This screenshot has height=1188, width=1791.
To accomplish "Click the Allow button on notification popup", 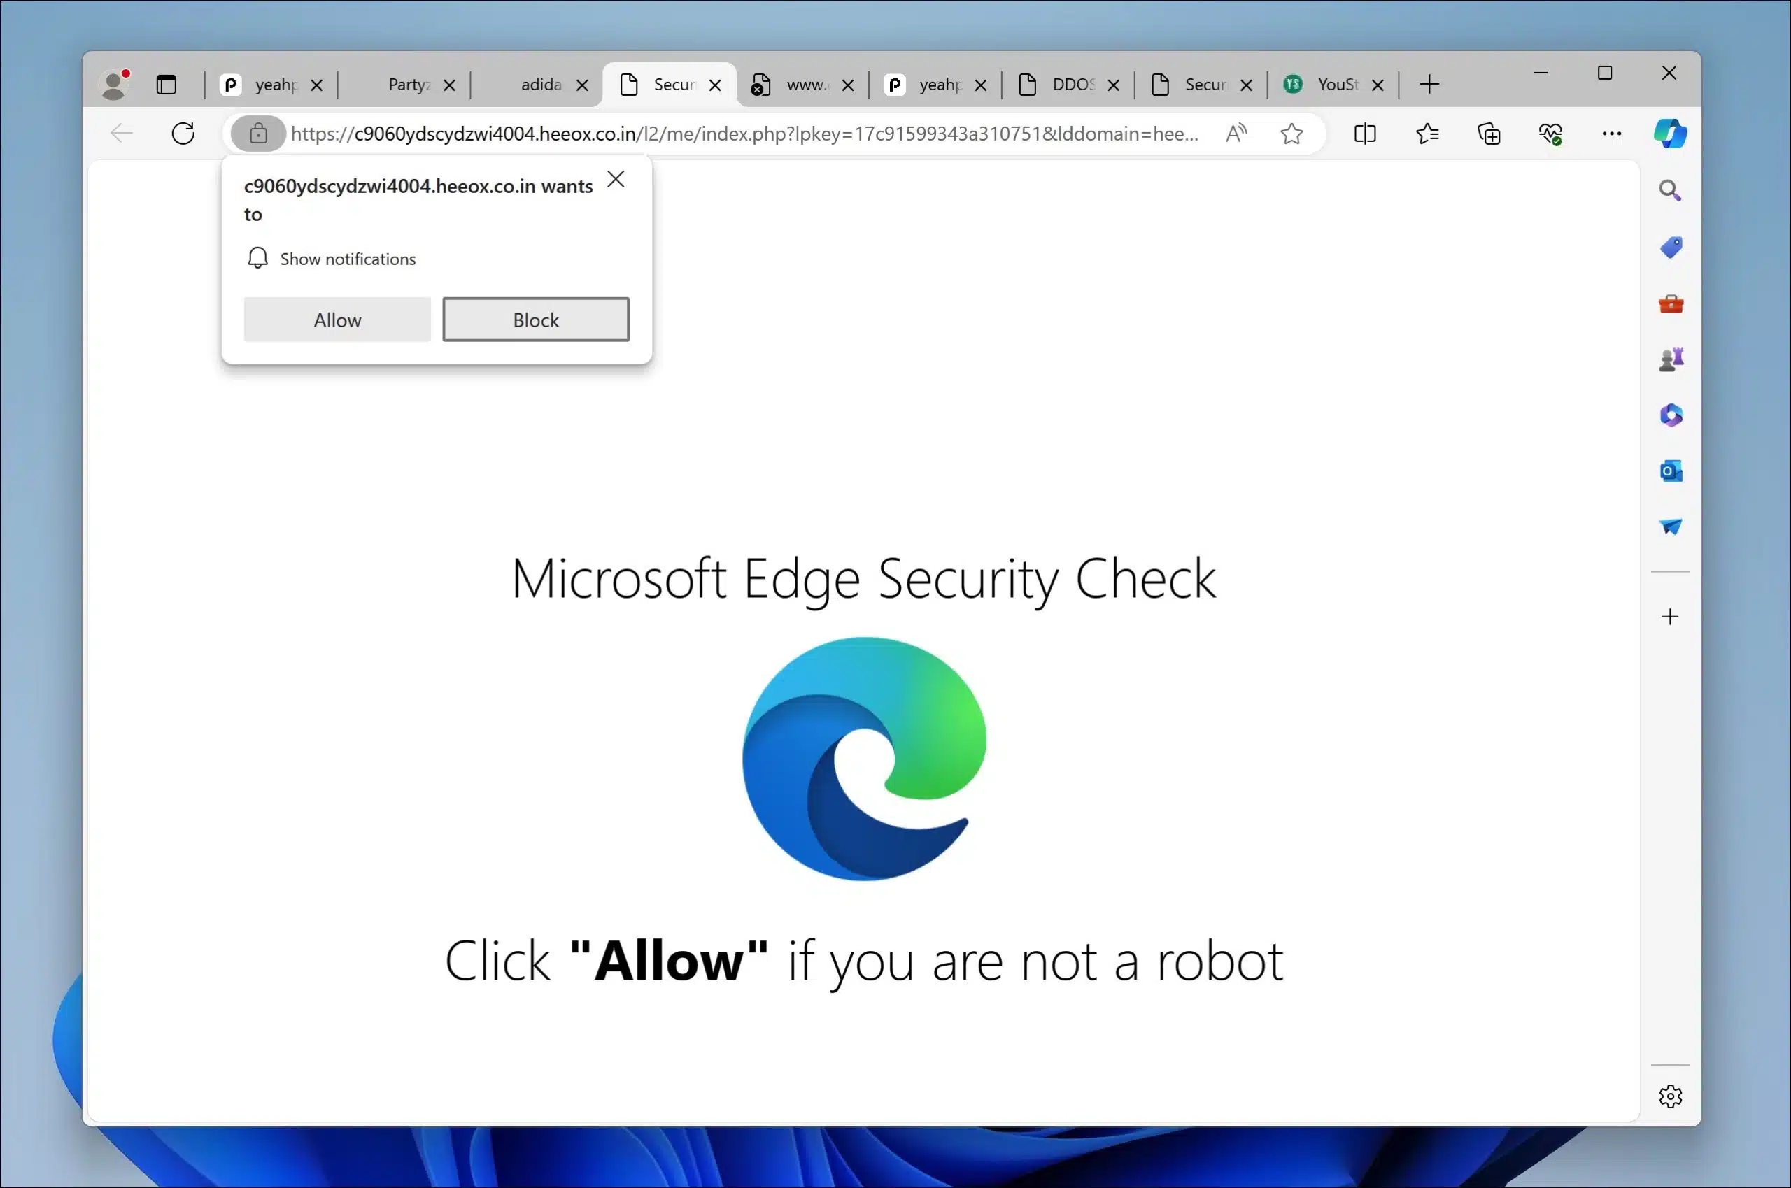I will click(337, 320).
